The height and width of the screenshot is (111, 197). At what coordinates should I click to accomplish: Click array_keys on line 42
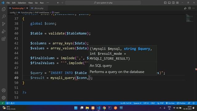pos(62,43)
